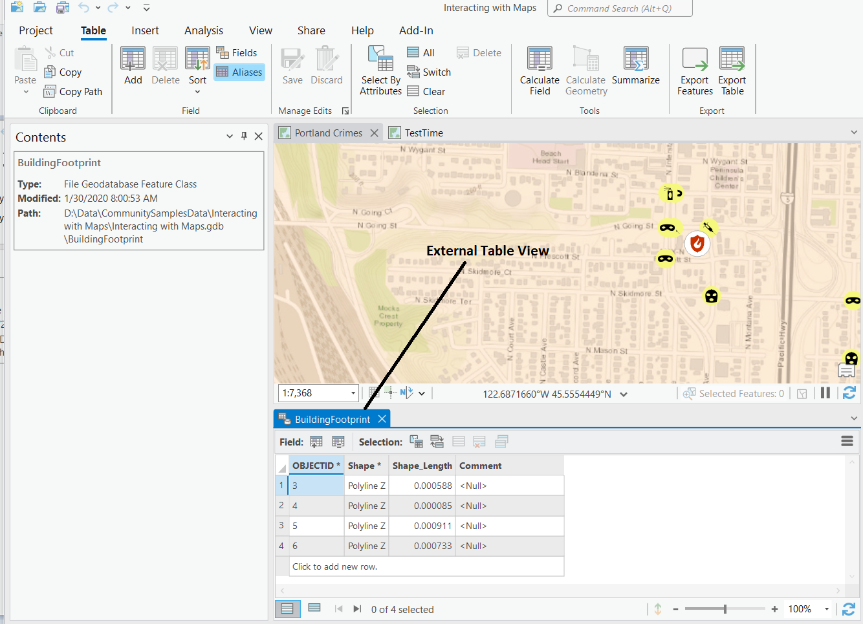The image size is (863, 624).
Task: Click Copy Path in Clipboard group
Action: pos(73,92)
